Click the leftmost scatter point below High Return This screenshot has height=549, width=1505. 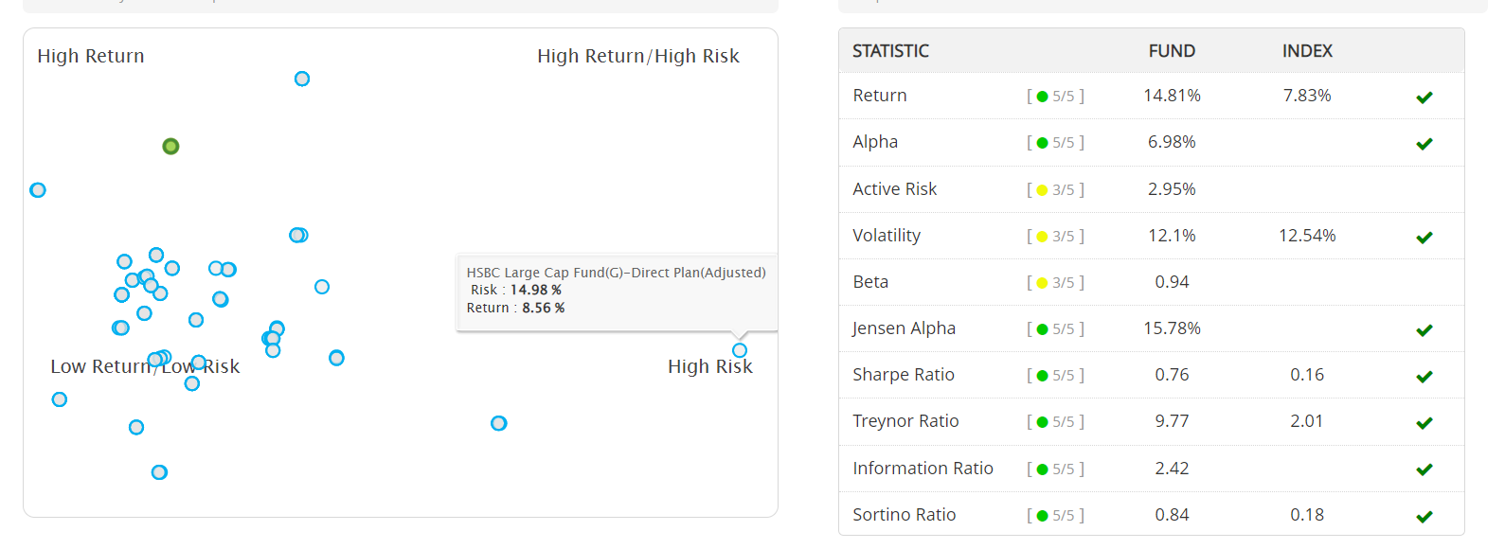coord(38,190)
